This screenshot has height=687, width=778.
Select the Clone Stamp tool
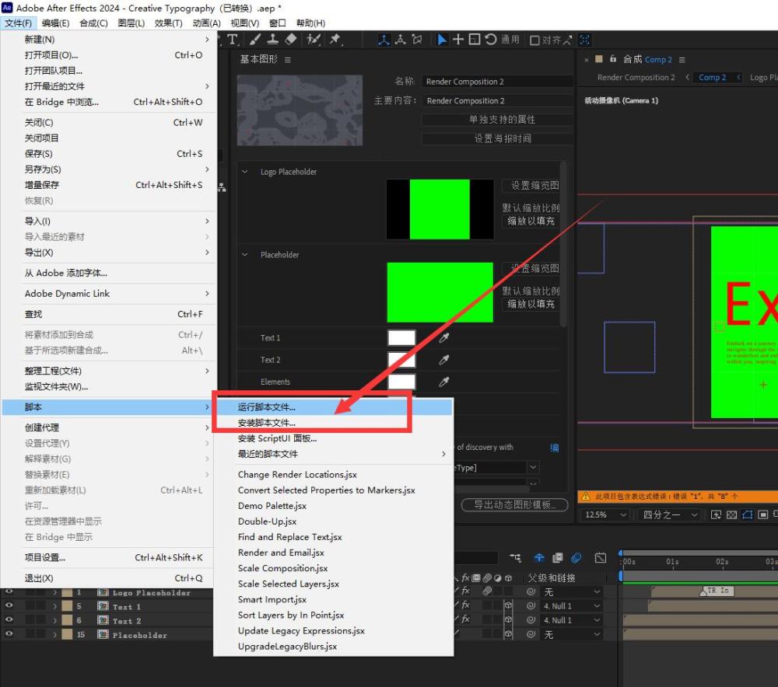pos(272,39)
